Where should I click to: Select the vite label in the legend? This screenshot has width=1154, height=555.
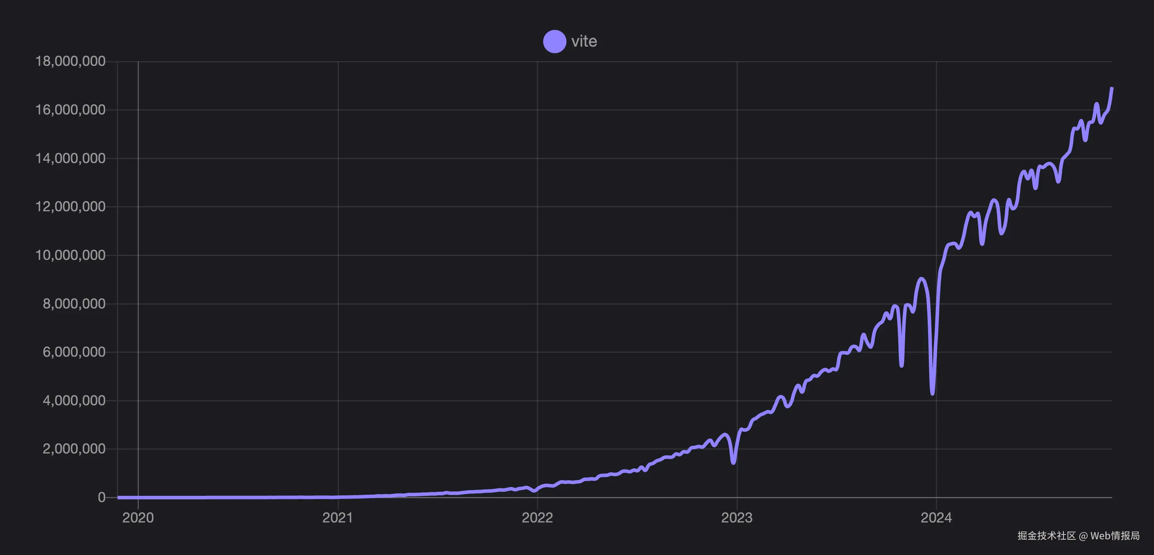[584, 41]
